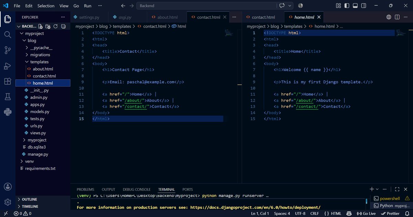Expand the TIMELINE section
This screenshot has height=217, width=413.
(19, 206)
